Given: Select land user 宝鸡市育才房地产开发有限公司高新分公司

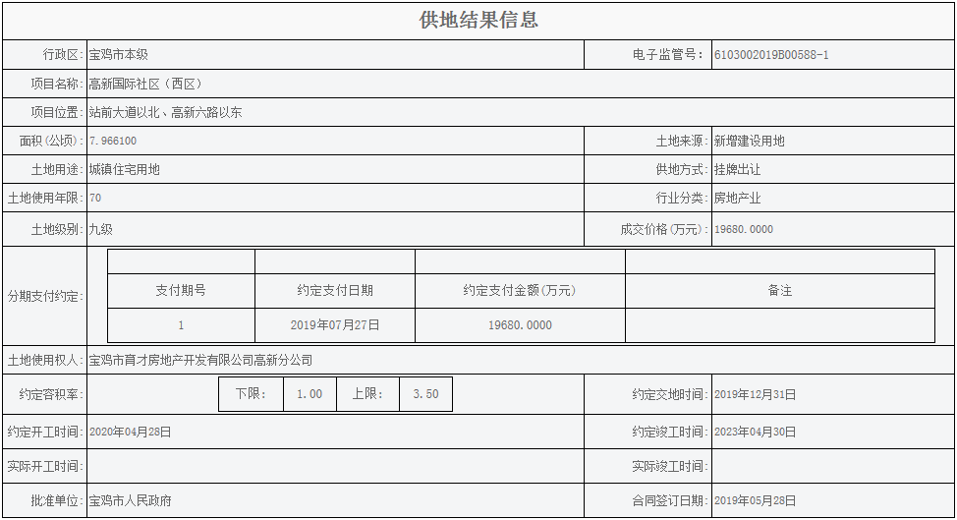Looking at the screenshot, I should click(200, 361).
